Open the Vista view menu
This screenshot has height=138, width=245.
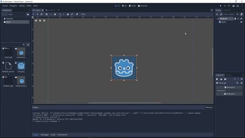coord(83,14)
